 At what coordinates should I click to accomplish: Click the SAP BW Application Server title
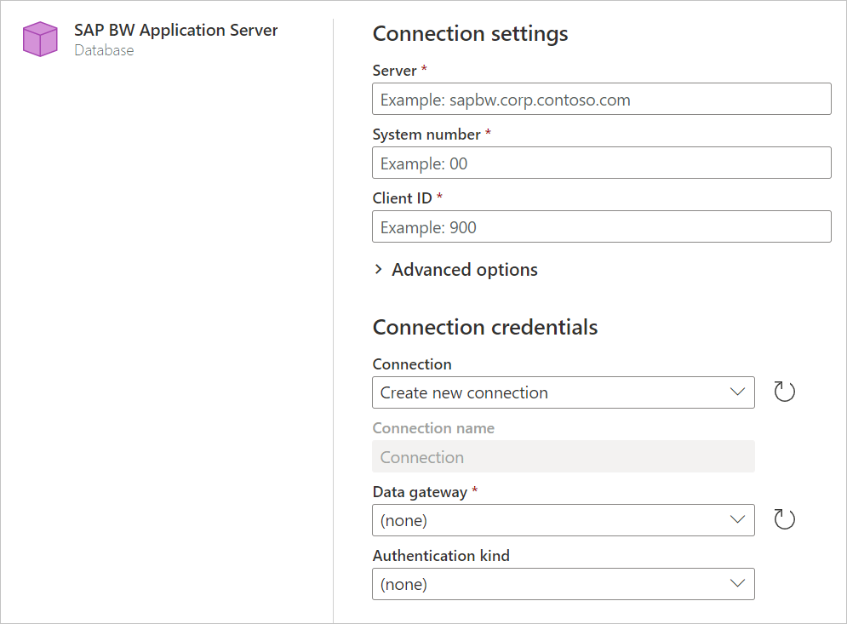pos(175,30)
